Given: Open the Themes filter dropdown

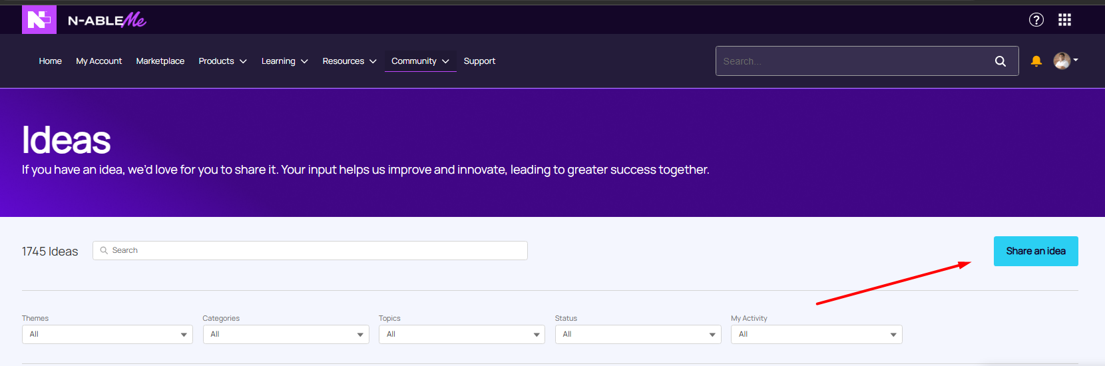Looking at the screenshot, I should tap(107, 334).
